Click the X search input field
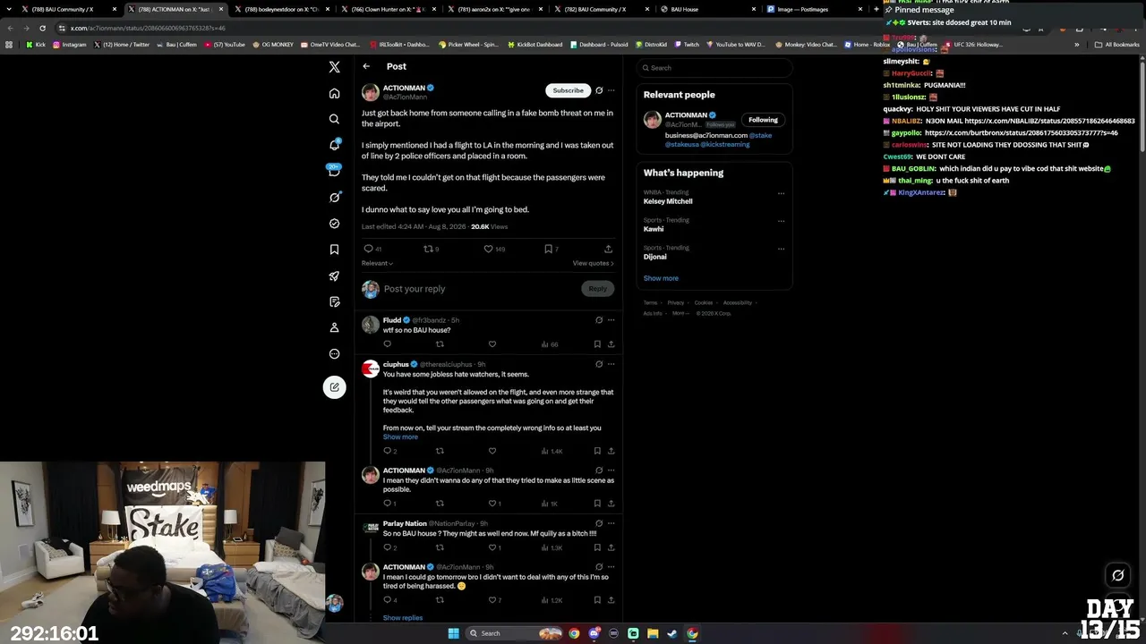Image resolution: width=1146 pixels, height=644 pixels. [x=714, y=68]
